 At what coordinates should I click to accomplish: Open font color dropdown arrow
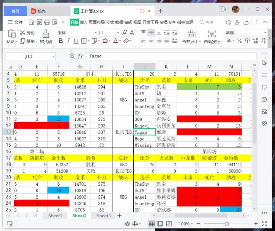point(120,41)
